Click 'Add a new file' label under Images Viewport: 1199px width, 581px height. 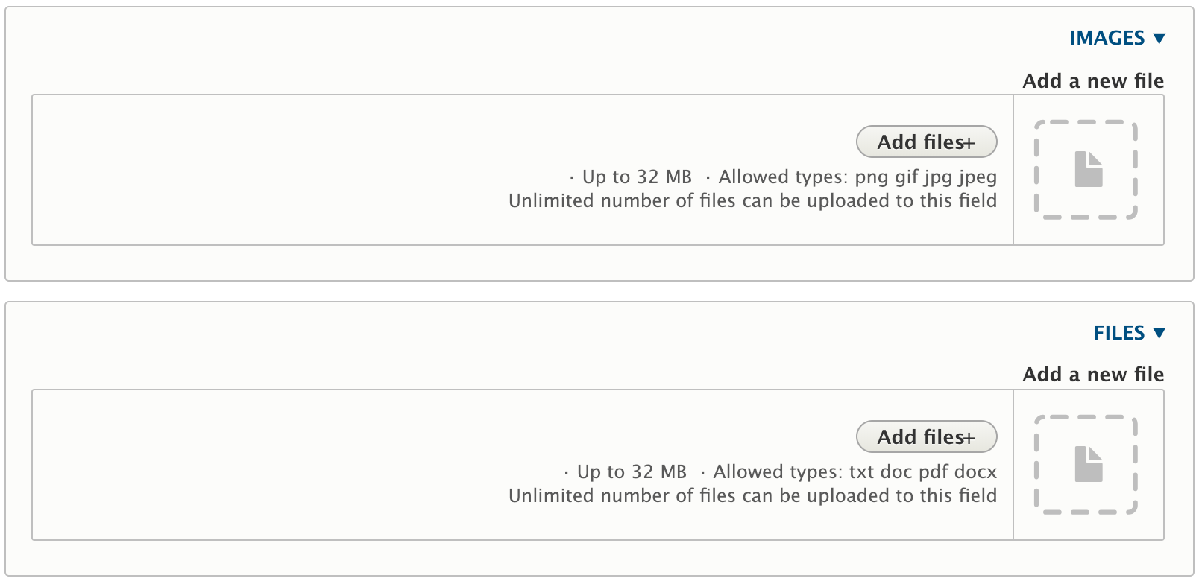click(x=1093, y=80)
